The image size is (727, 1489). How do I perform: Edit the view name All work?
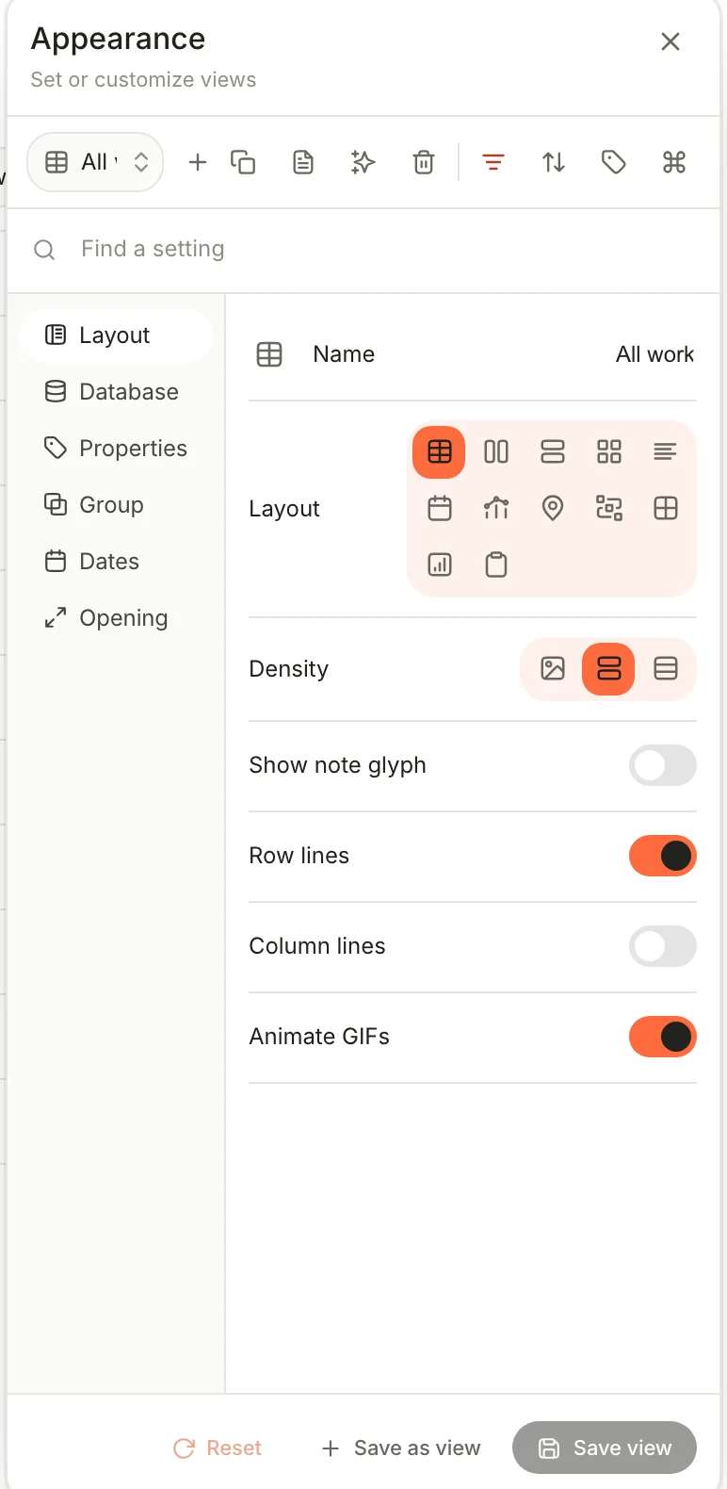[654, 354]
